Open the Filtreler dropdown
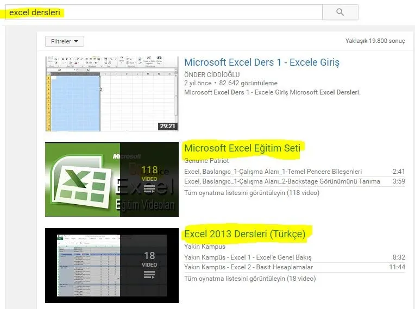The height and width of the screenshot is (309, 415). (x=65, y=41)
